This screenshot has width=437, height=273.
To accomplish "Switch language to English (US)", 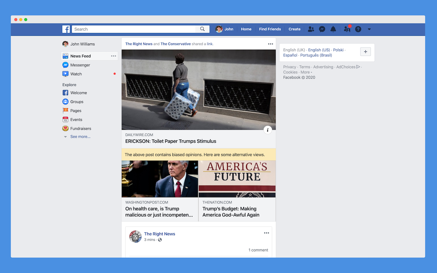I will click(319, 50).
